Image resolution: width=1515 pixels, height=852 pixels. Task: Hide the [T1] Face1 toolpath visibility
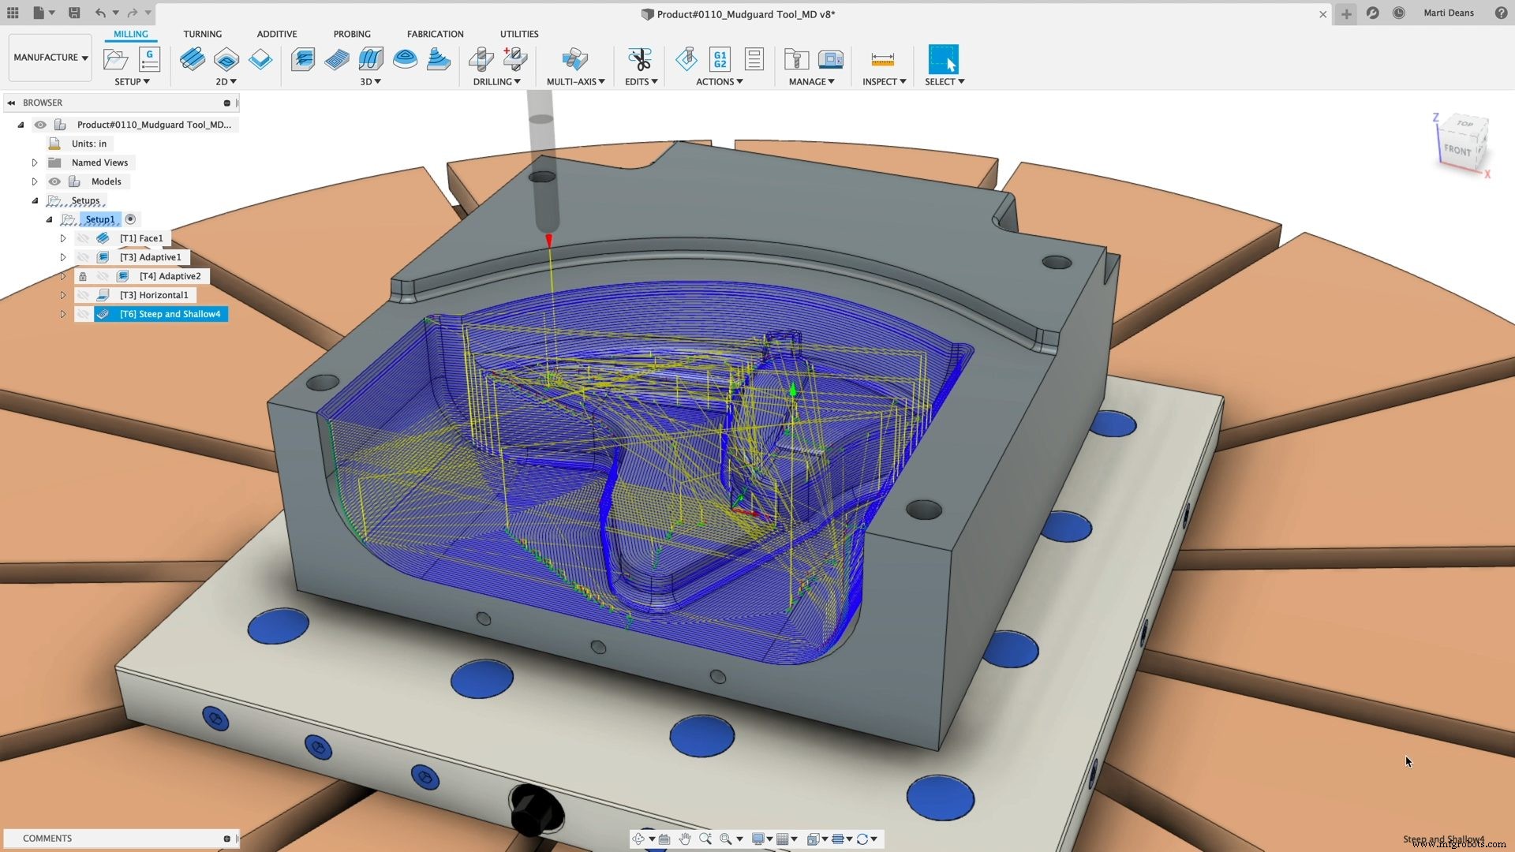[x=84, y=237]
